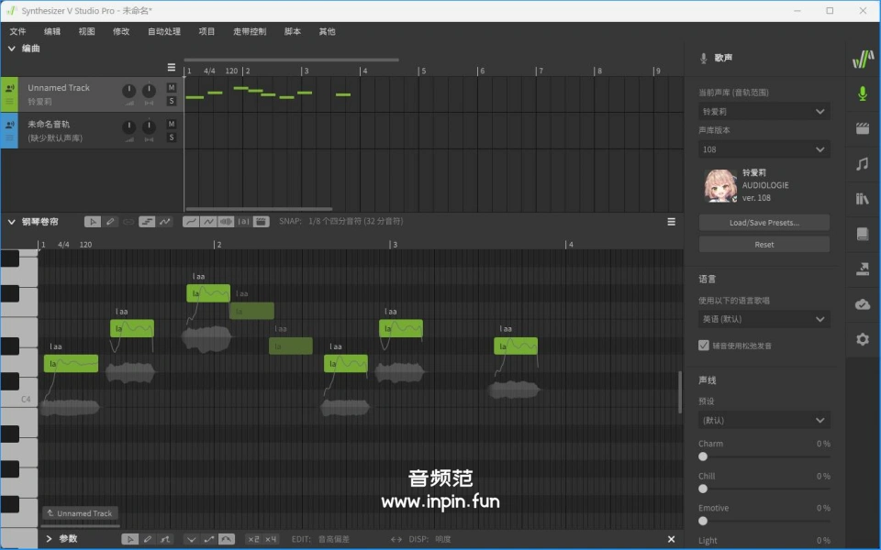881x550 pixels.
Task: Click the Load/Save Presets... button
Action: [x=764, y=222]
